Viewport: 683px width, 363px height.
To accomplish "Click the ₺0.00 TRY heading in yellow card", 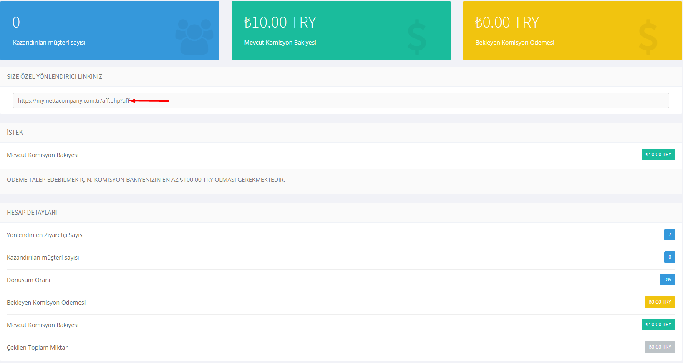I will point(507,22).
